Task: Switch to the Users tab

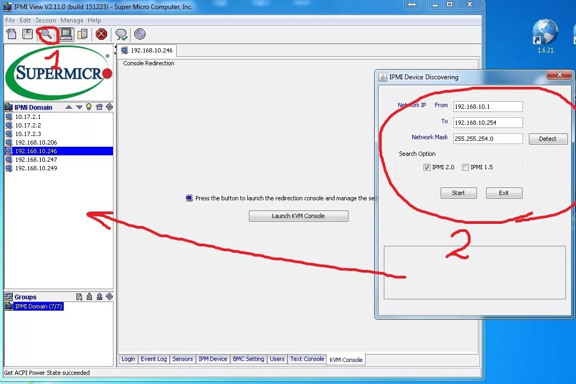Action: [x=277, y=359]
